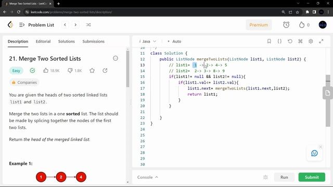Close the feedback widget with small X
The image size is (333, 187).
(x=321, y=146)
